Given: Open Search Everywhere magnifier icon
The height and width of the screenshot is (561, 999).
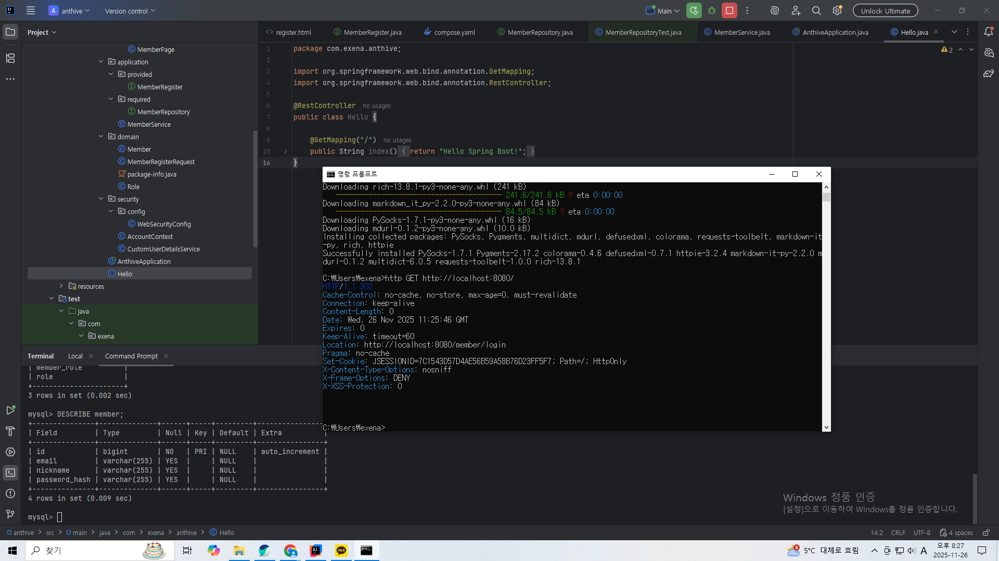Looking at the screenshot, I should point(816,10).
